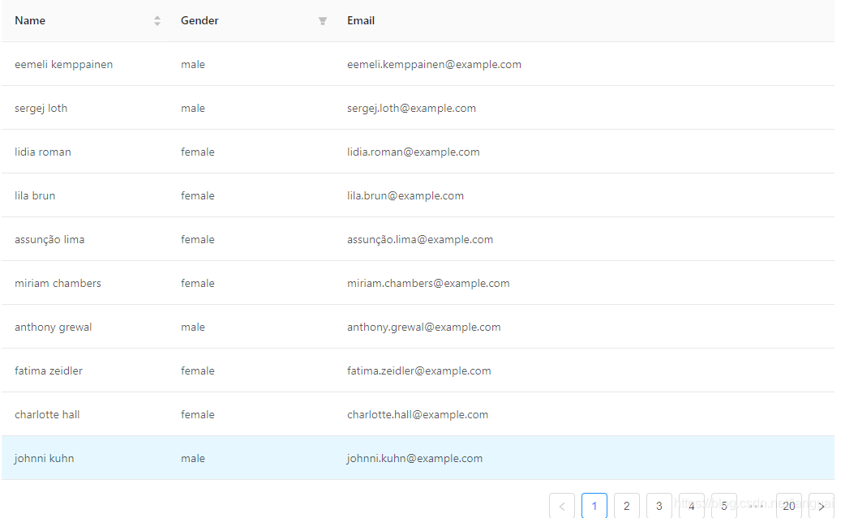Click gender cell in charlotte hall row
Viewport: 841px width, 518px height.
pyautogui.click(x=197, y=414)
